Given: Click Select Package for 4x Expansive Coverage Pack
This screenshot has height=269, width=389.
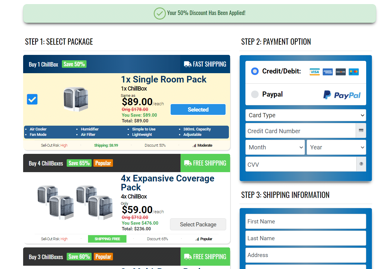Looking at the screenshot, I should (x=198, y=224).
